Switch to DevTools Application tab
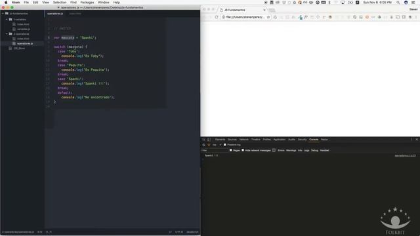This screenshot has height=236, width=420. click(280, 140)
